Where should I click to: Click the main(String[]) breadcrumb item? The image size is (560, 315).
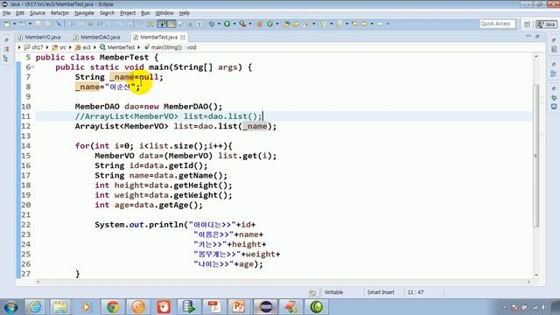171,47
